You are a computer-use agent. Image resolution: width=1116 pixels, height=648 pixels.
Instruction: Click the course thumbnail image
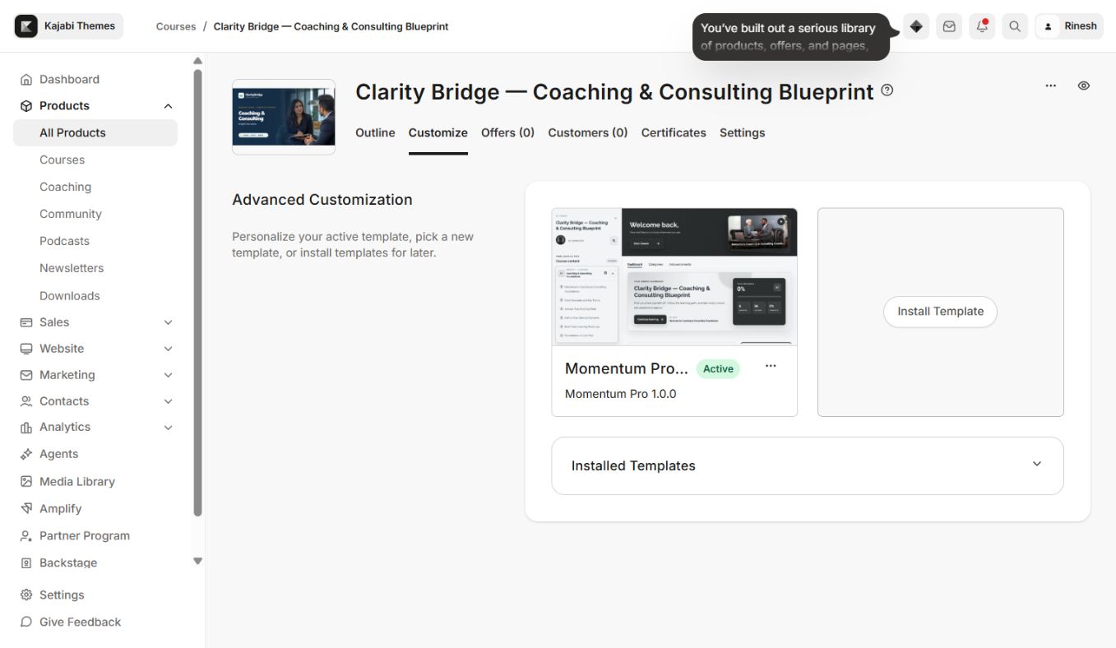coord(284,117)
